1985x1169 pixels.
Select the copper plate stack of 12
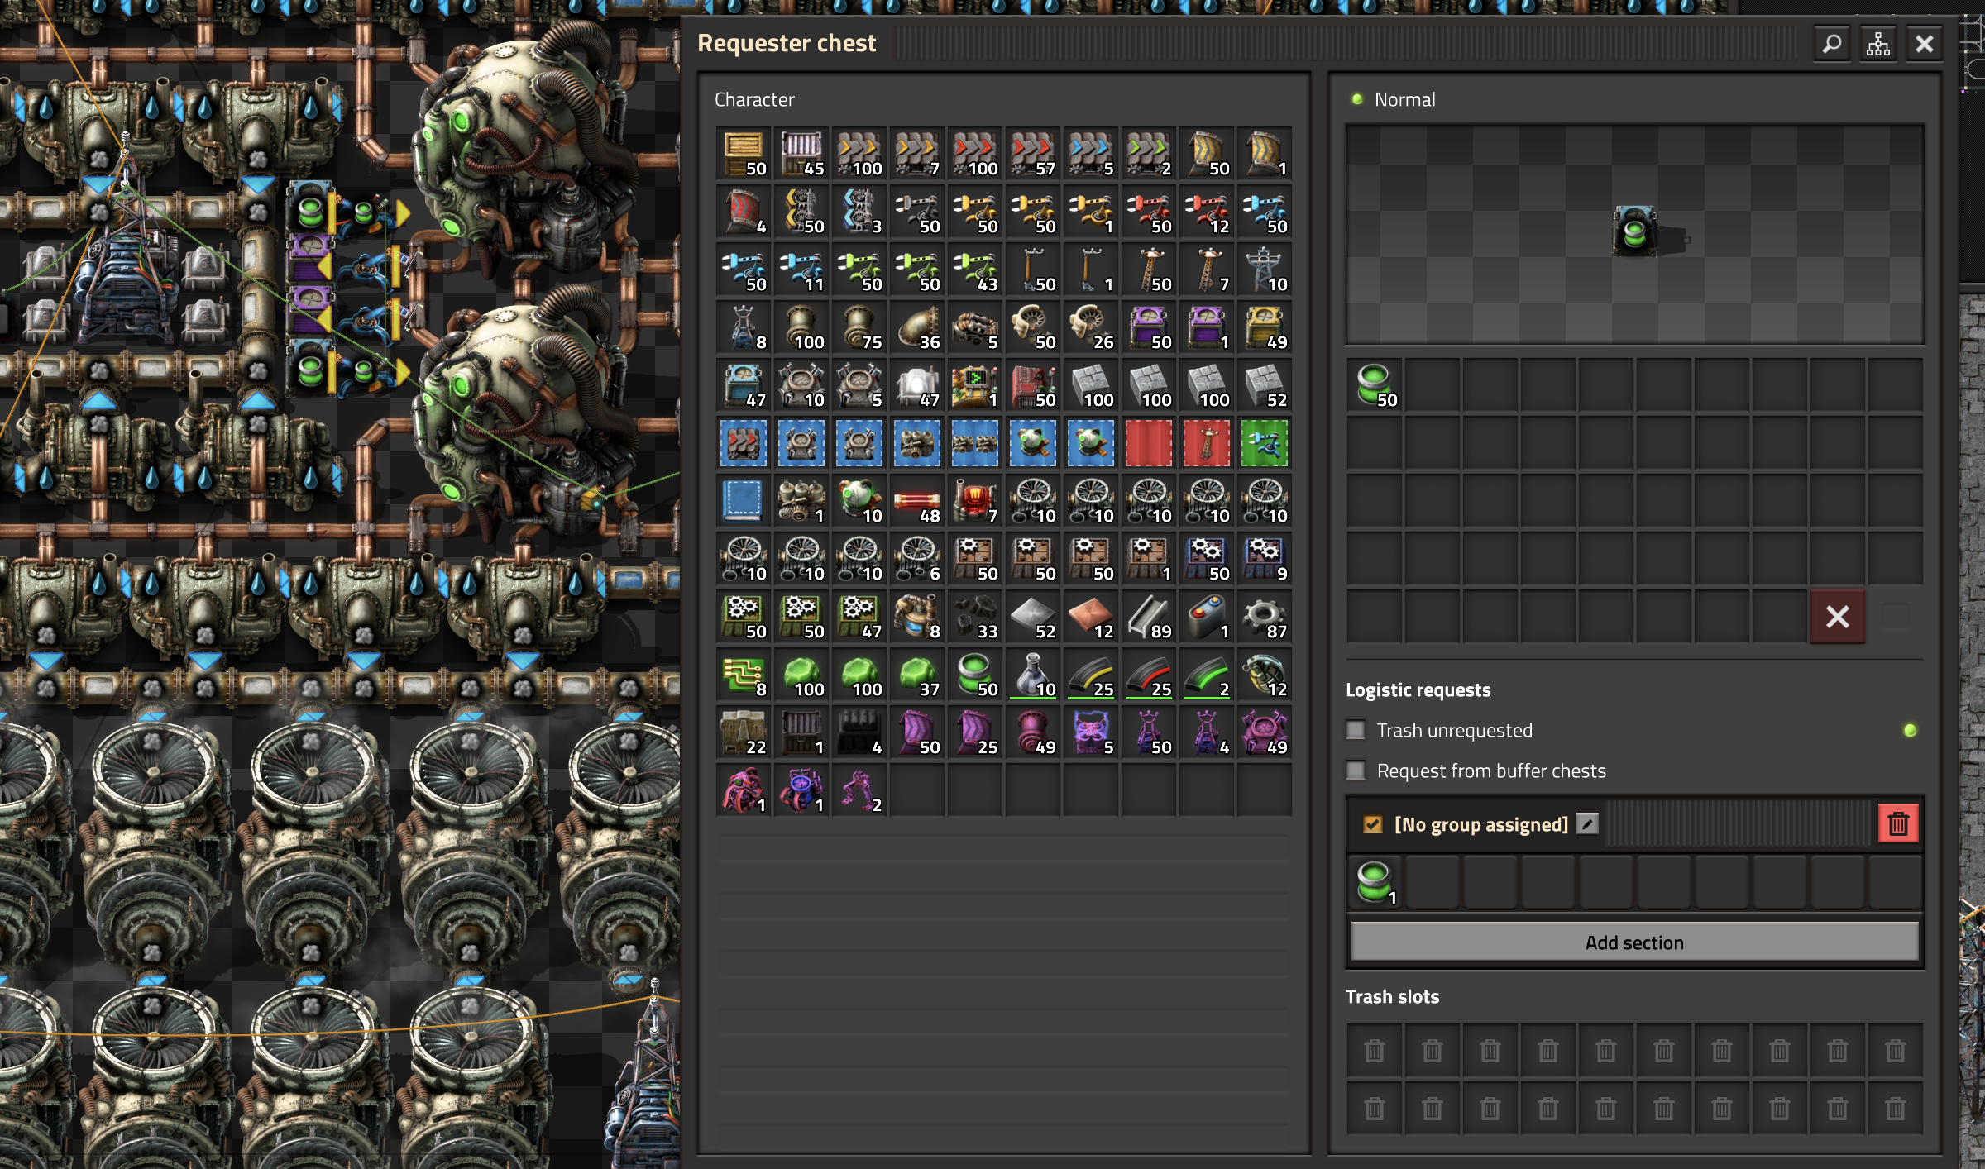coord(1091,617)
